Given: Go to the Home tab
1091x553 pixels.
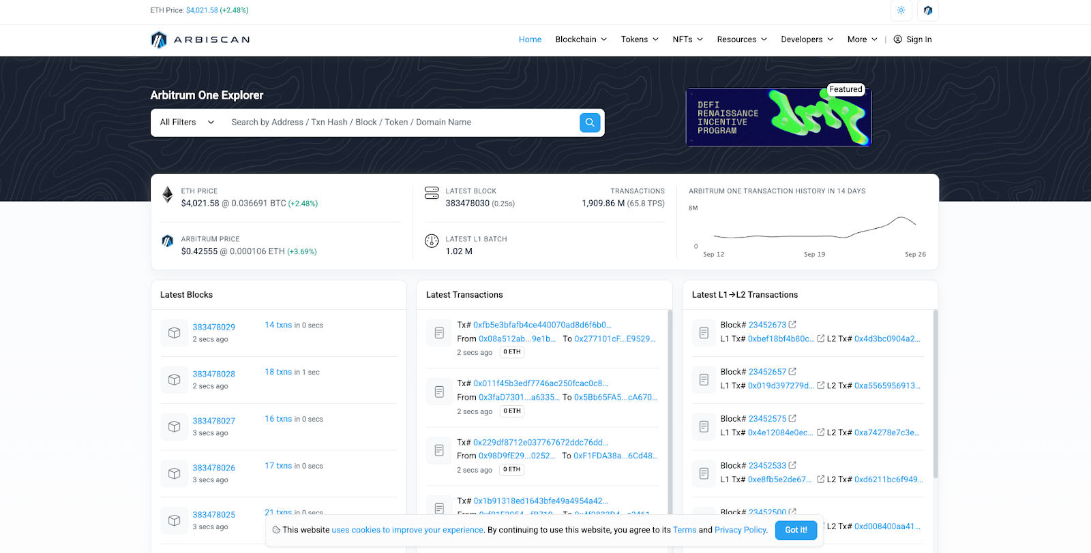Looking at the screenshot, I should [x=530, y=39].
